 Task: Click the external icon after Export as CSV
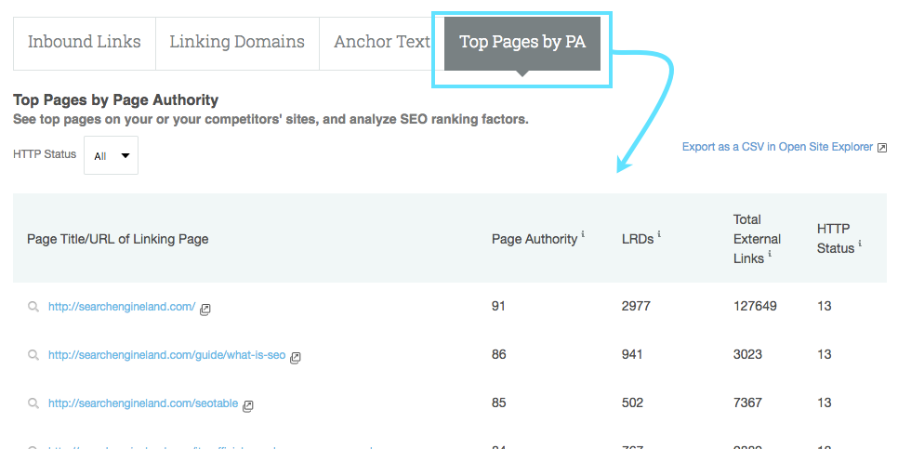(x=882, y=148)
